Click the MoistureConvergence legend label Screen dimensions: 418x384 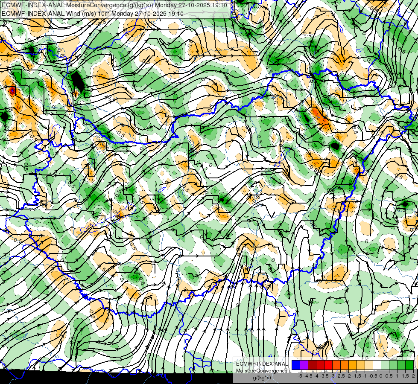coord(262,371)
